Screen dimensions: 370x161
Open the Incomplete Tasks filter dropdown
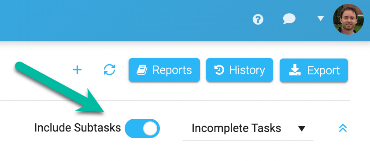pyautogui.click(x=248, y=129)
